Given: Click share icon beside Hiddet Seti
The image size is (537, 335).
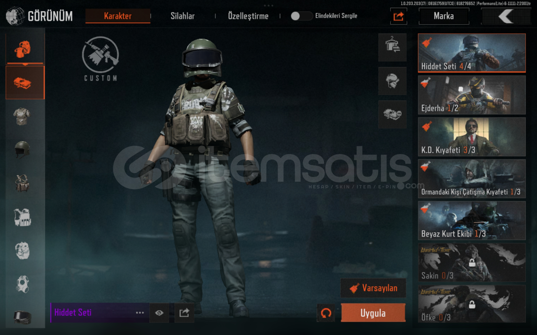Looking at the screenshot, I should [184, 313].
